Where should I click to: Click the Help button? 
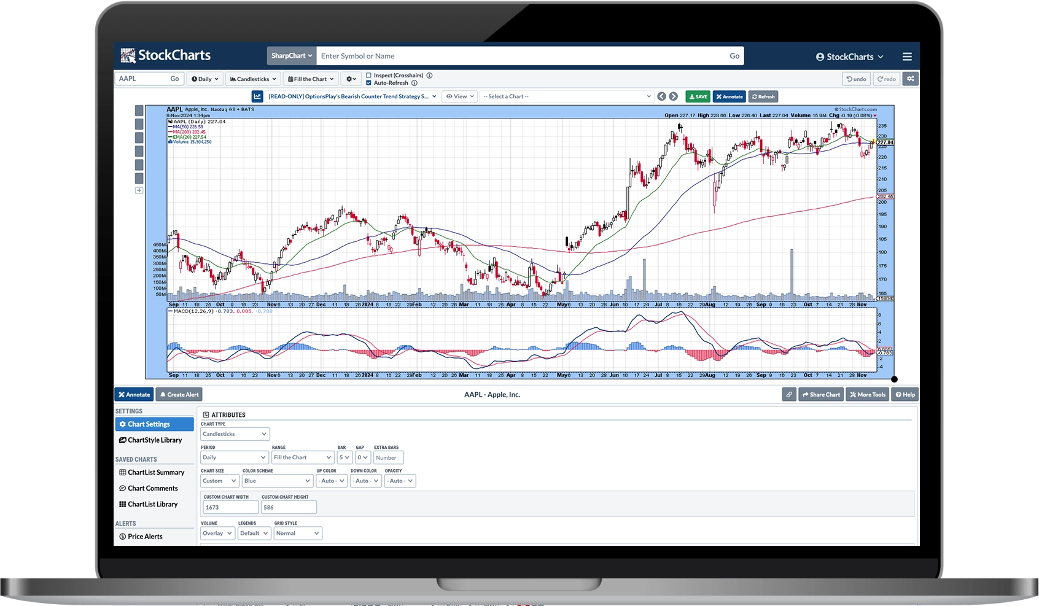click(905, 395)
